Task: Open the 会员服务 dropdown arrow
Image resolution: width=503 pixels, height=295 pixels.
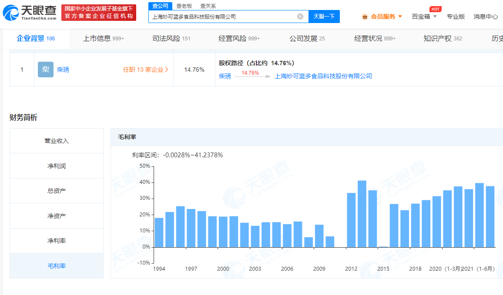Action: 400,17
